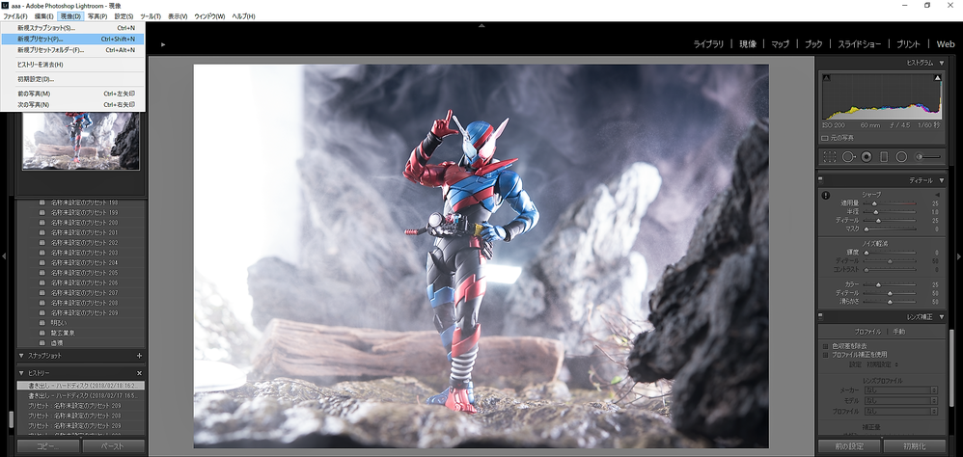
Task: Open the ヘルプ(H) menu
Action: [243, 16]
